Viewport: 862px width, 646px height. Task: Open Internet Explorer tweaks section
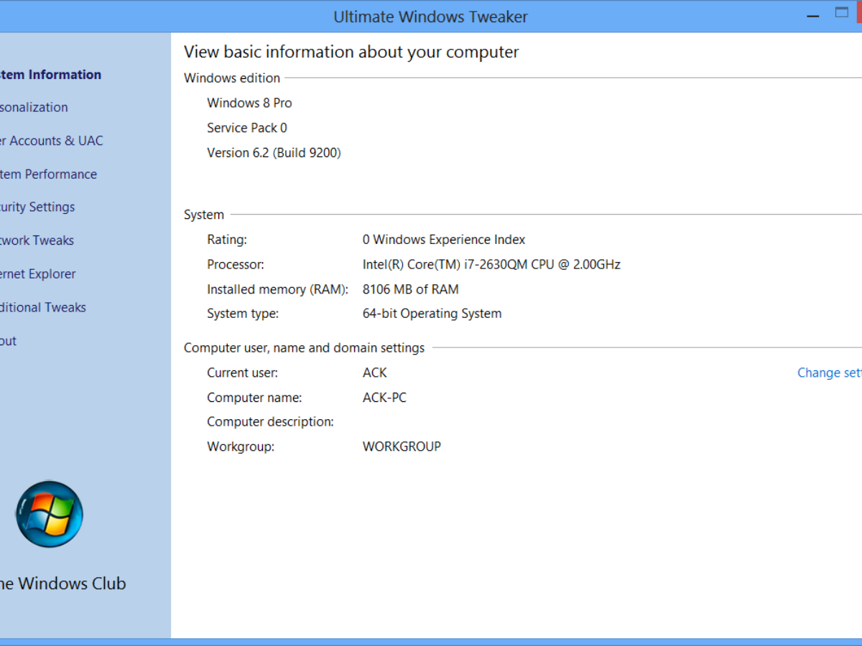click(x=37, y=274)
